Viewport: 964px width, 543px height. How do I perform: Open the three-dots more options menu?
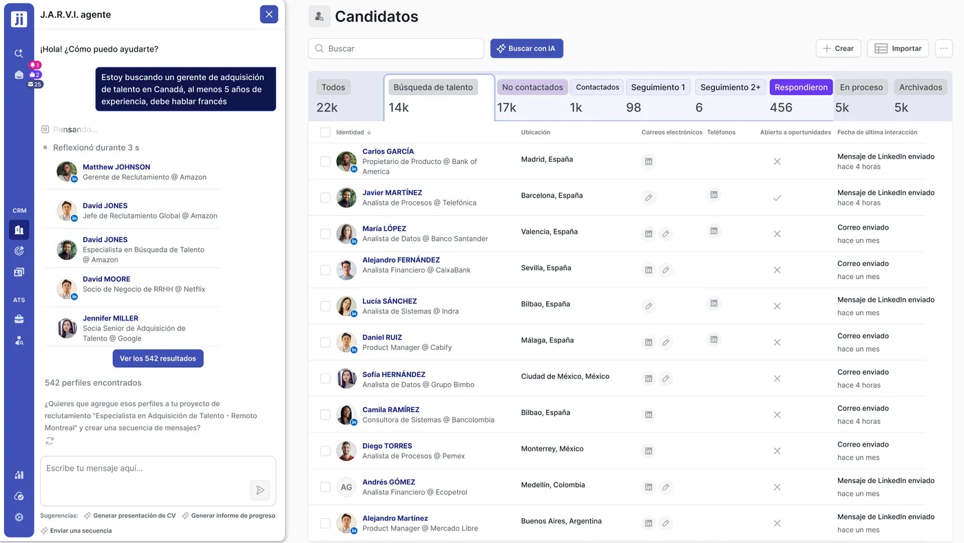(x=943, y=48)
